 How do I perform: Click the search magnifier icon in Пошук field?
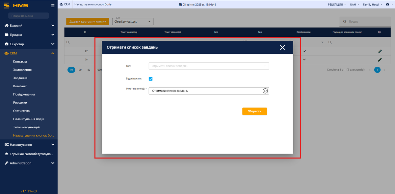(345, 22)
